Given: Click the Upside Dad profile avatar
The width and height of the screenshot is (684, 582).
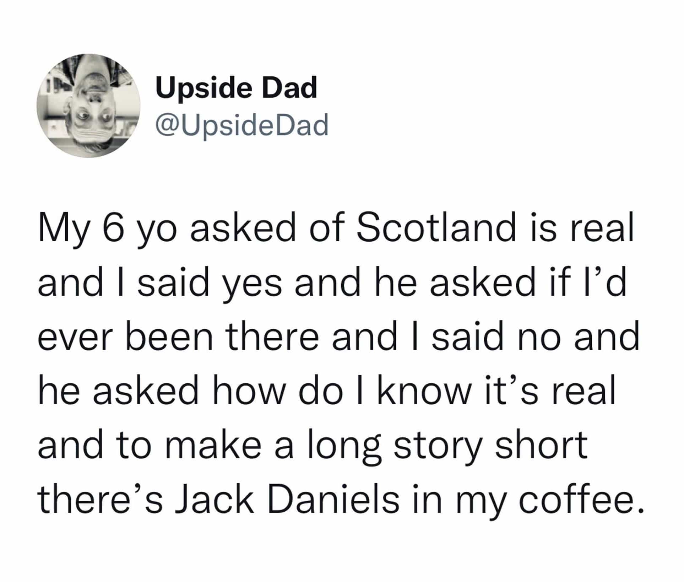Looking at the screenshot, I should tap(88, 106).
